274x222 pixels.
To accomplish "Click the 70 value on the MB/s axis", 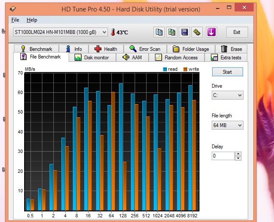I will point(20,73).
